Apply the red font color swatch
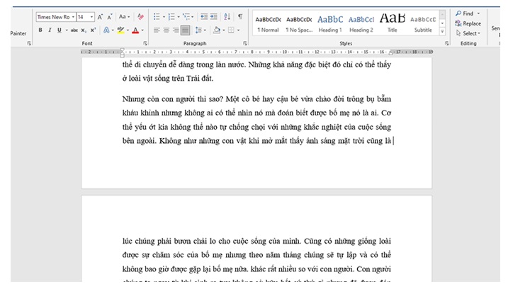530x294 pixels. pos(134,30)
